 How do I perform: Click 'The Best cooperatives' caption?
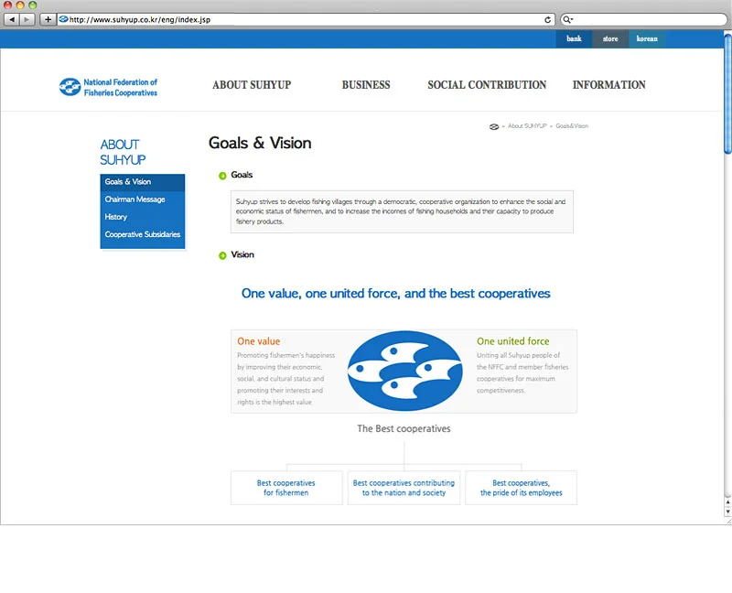[x=404, y=428]
